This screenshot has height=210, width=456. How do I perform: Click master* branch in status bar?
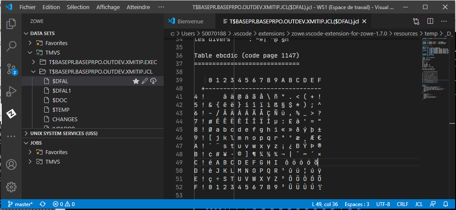[x=20, y=204]
